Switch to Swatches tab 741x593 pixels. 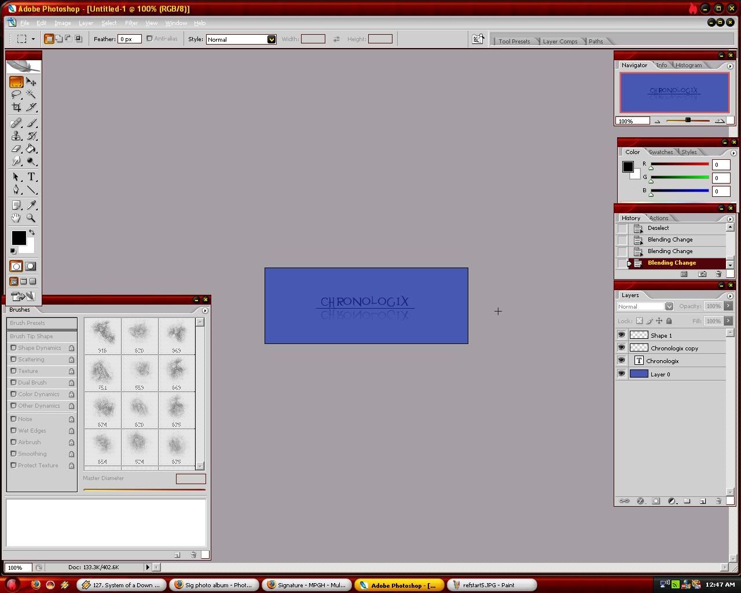pos(661,152)
